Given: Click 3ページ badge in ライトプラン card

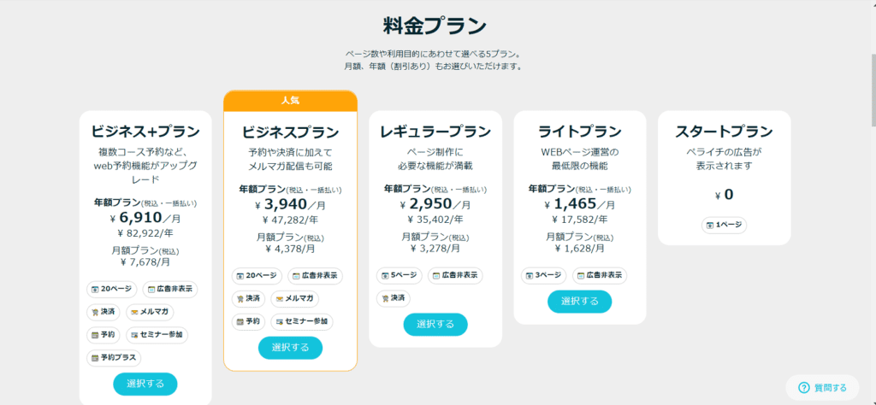Looking at the screenshot, I should 543,276.
